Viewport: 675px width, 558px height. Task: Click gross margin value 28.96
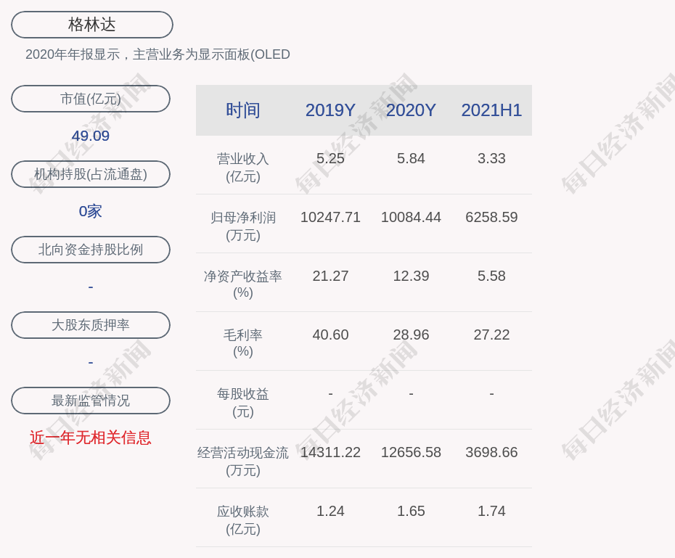411,335
